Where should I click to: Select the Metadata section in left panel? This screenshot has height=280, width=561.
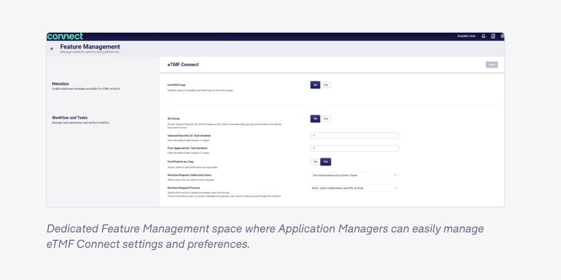pyautogui.click(x=60, y=83)
